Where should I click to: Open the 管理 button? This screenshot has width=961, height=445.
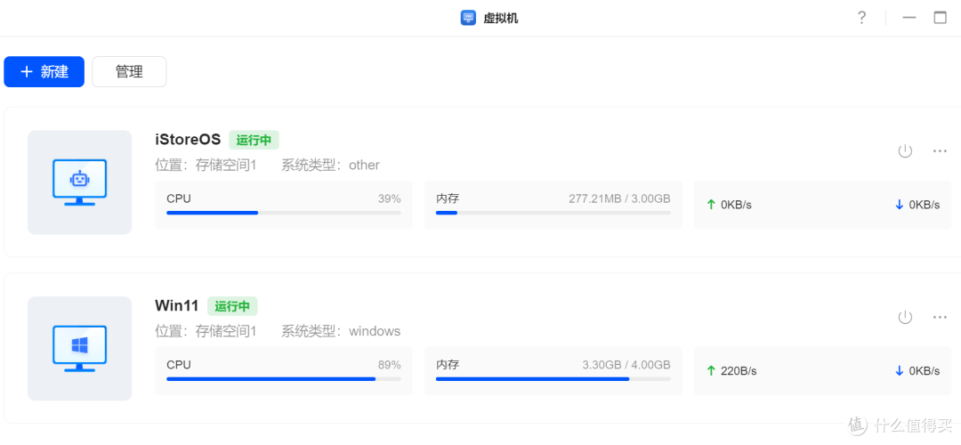tap(129, 72)
